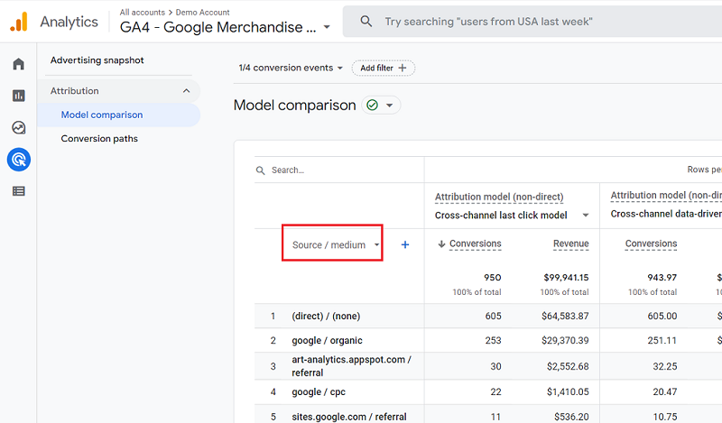Click the Add filter button
Image resolution: width=722 pixels, height=423 pixels.
pyautogui.click(x=383, y=69)
